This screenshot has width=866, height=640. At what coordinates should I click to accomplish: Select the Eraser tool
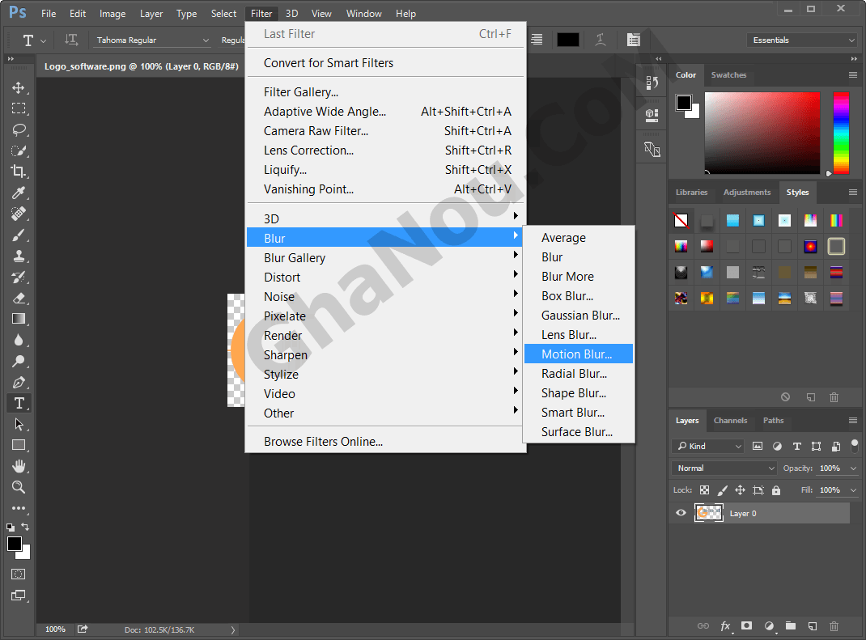pyautogui.click(x=19, y=299)
